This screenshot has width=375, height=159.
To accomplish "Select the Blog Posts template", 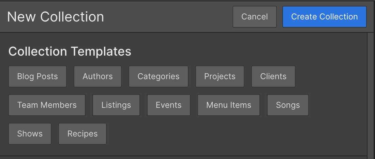I will pyautogui.click(x=37, y=76).
